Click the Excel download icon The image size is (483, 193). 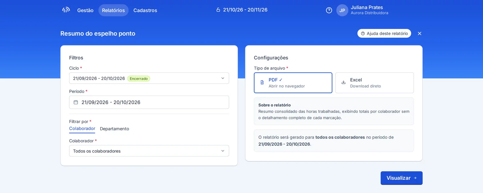tap(344, 82)
